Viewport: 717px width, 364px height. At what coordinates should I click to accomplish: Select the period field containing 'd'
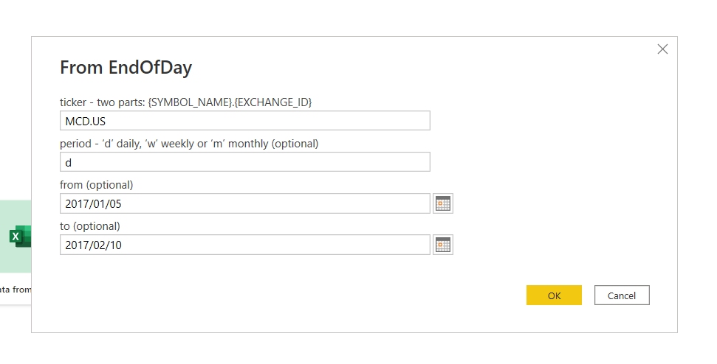[244, 162]
